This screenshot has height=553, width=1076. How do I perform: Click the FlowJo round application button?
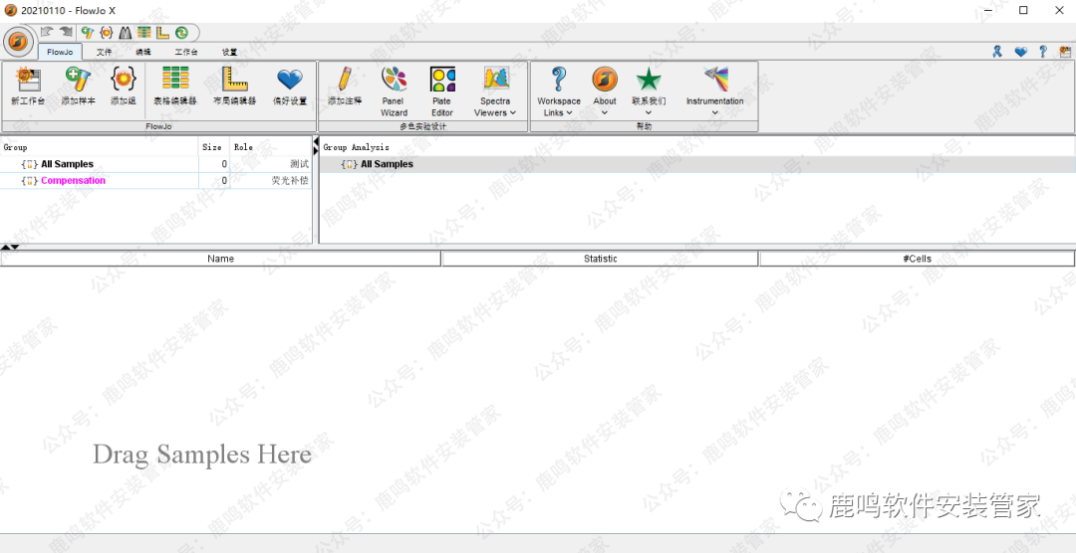17,42
